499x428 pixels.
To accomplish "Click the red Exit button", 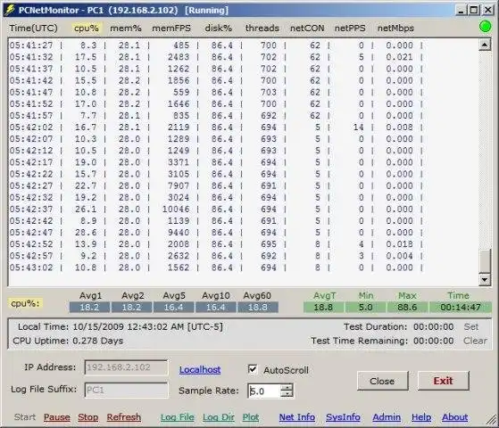I will [x=443, y=381].
